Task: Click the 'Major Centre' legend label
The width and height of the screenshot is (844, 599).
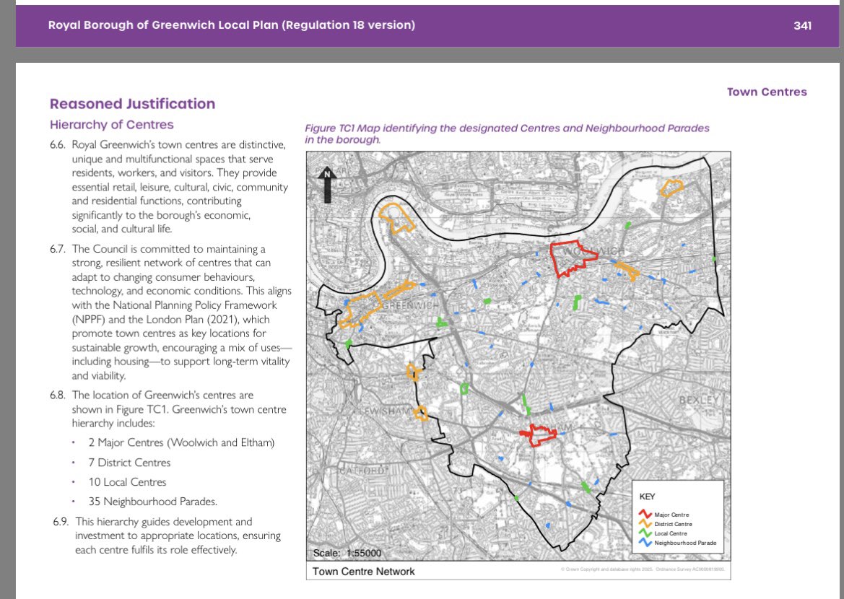Action: (x=671, y=515)
